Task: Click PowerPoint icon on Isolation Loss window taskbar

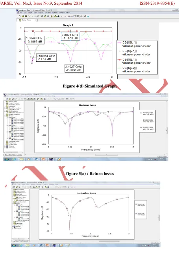Action: pyautogui.click(x=47, y=245)
